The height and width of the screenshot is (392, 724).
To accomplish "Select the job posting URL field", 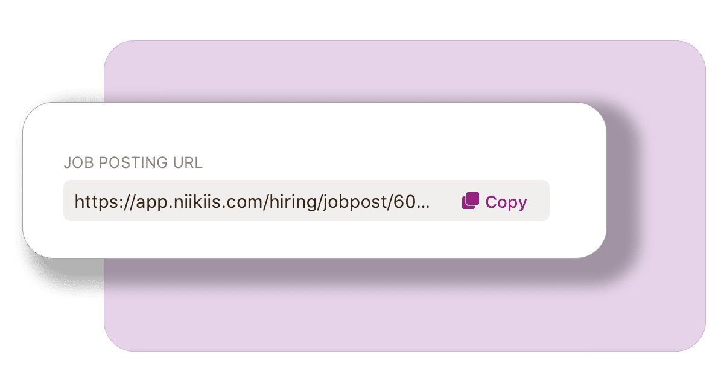I will pyautogui.click(x=306, y=201).
